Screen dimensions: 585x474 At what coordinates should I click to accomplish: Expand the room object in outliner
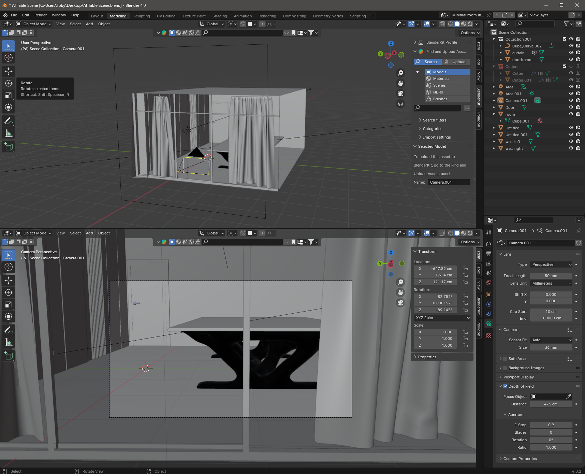[494, 114]
